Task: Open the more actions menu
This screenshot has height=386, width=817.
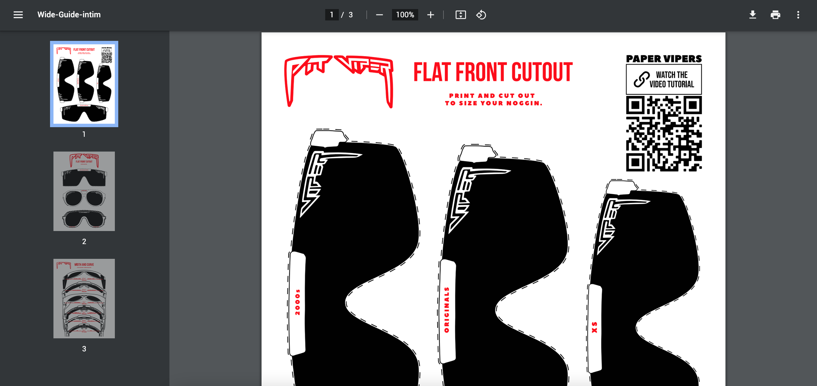Action: 798,15
